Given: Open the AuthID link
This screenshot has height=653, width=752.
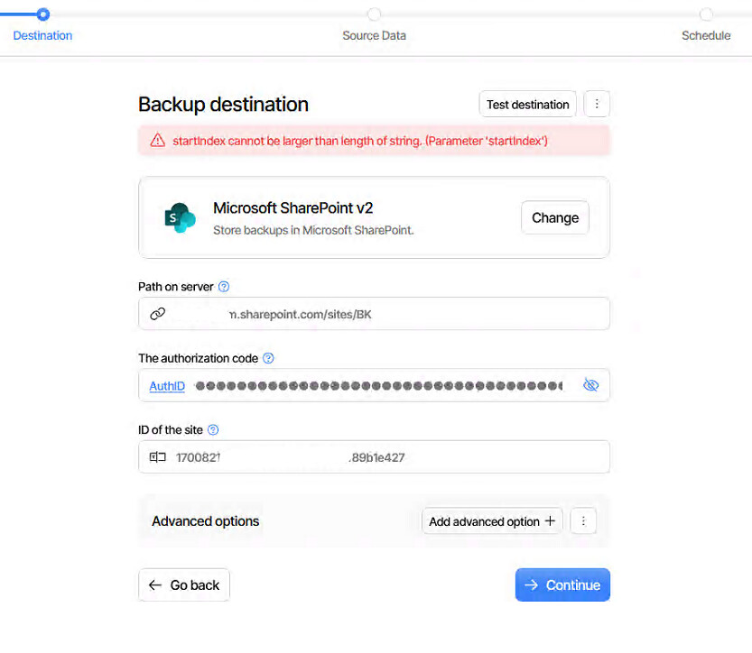Looking at the screenshot, I should coord(167,386).
